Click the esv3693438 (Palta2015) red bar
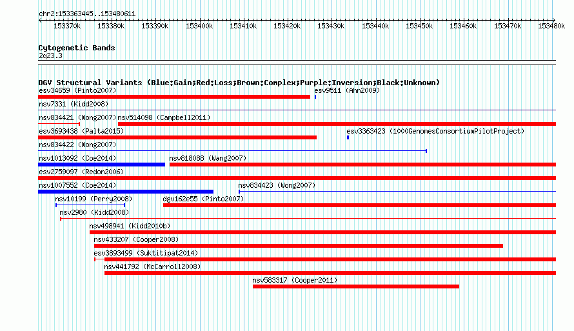The image size is (574, 331). tap(177, 137)
